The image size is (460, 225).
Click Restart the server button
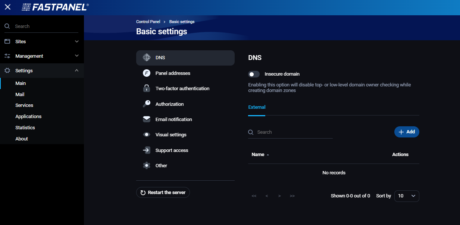coord(163,193)
